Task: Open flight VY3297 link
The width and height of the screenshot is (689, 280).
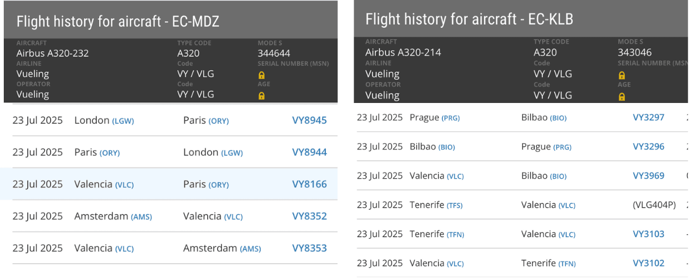Action: click(x=648, y=117)
